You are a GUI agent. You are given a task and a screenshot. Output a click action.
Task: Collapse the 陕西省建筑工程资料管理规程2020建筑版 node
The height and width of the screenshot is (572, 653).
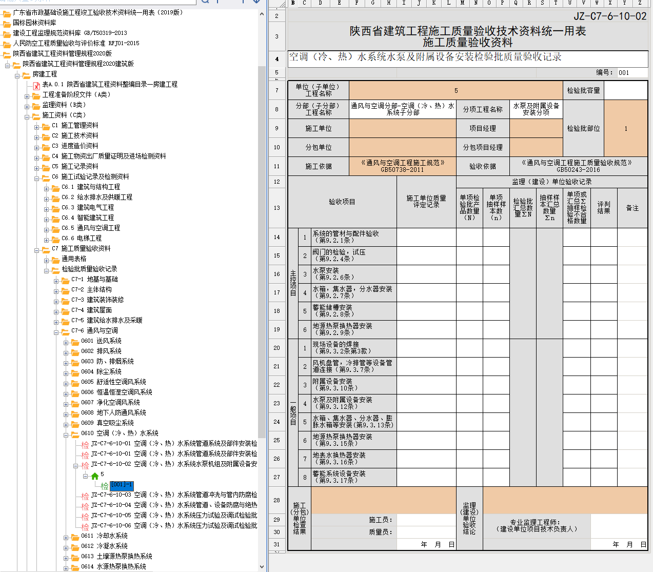click(8, 65)
